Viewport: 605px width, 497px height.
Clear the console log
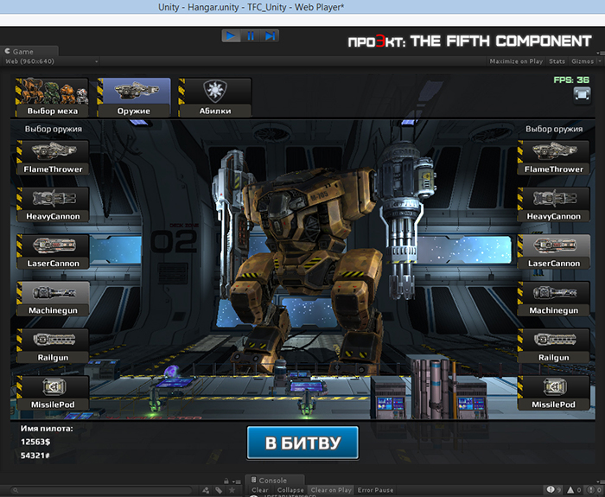259,490
